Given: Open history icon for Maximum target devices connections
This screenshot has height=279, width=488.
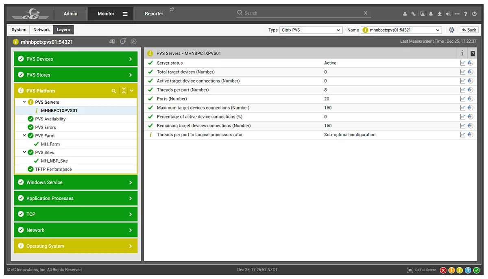Looking at the screenshot, I should click(x=471, y=108).
